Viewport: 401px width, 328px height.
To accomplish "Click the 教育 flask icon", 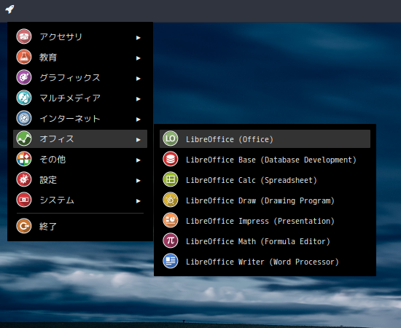I will [x=24, y=57].
